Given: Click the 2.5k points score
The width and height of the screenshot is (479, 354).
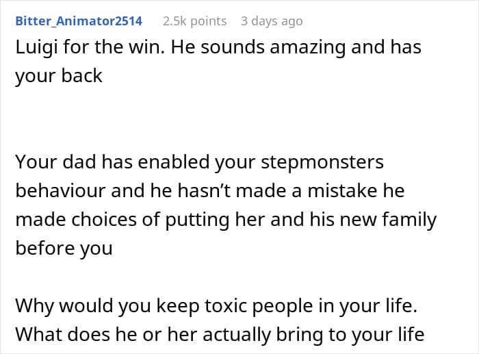Looking at the screenshot, I should tap(194, 21).
